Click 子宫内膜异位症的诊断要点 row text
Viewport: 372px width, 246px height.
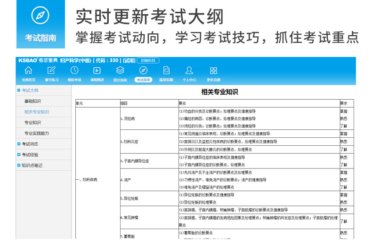[212, 165]
